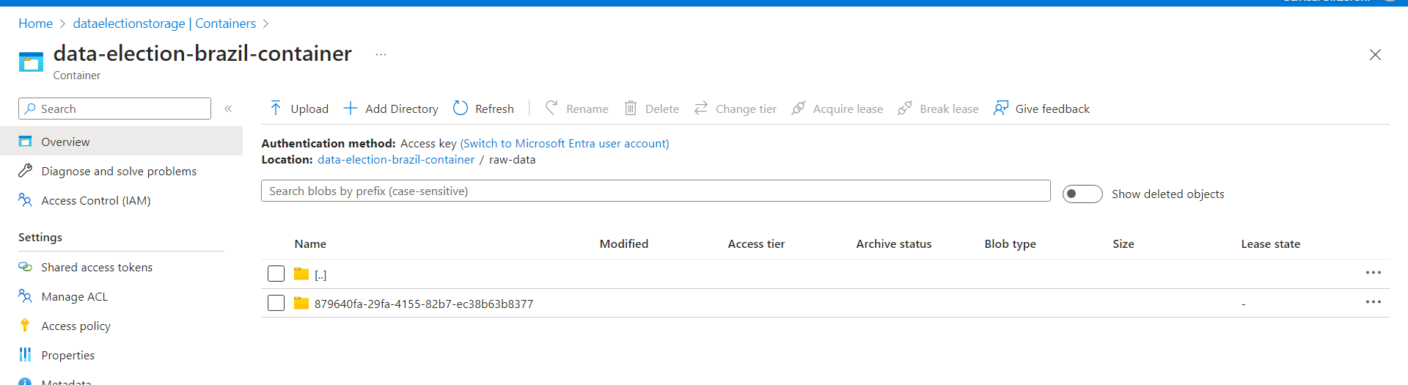
Task: Click the Refresh button label
Action: pos(494,109)
